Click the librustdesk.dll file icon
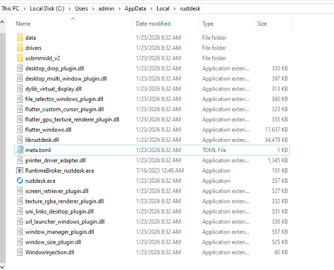Screen dimensions: 334x270 pos(20,140)
